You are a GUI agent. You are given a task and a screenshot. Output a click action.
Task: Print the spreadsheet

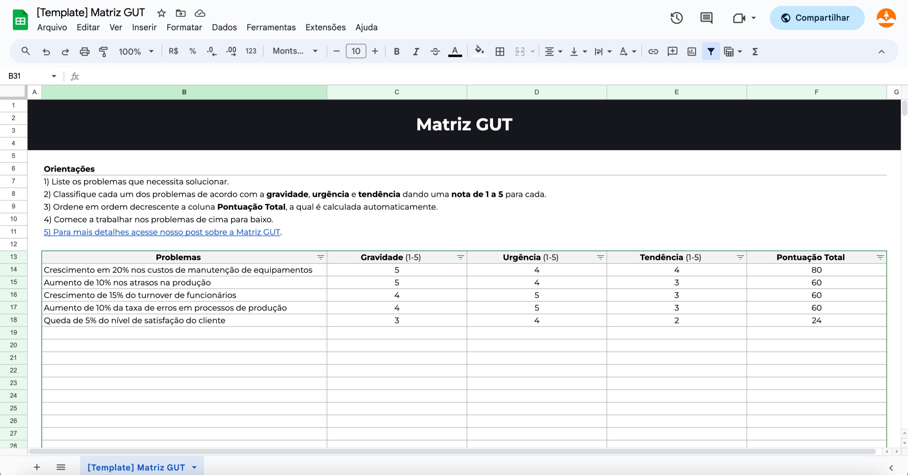tap(85, 51)
